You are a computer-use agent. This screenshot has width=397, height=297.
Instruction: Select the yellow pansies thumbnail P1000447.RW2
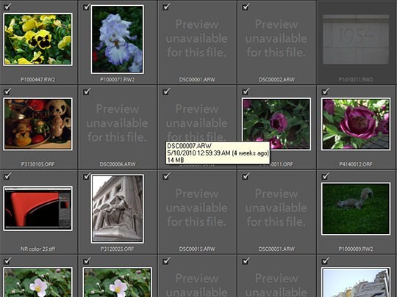(37, 40)
